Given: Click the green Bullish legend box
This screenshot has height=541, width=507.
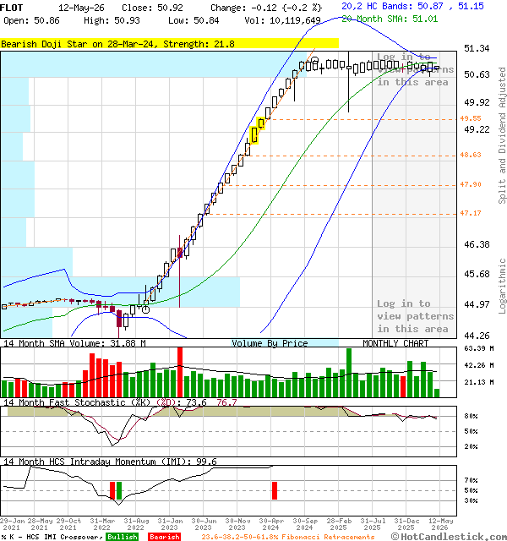Looking at the screenshot, I should [x=122, y=537].
